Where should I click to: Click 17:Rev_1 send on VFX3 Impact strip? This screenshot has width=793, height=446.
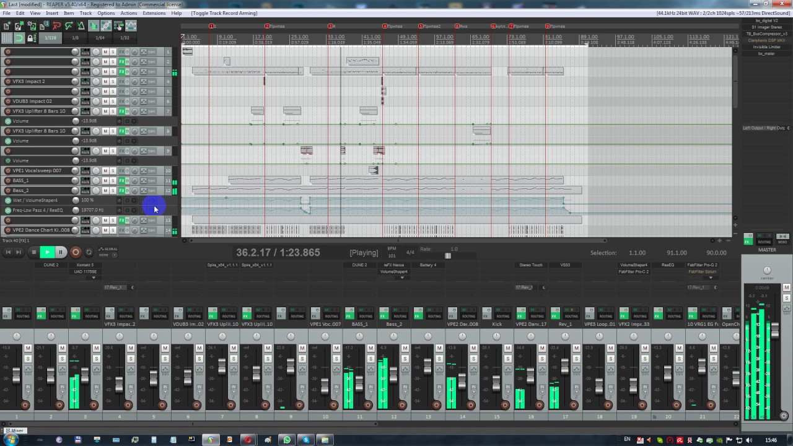point(115,287)
